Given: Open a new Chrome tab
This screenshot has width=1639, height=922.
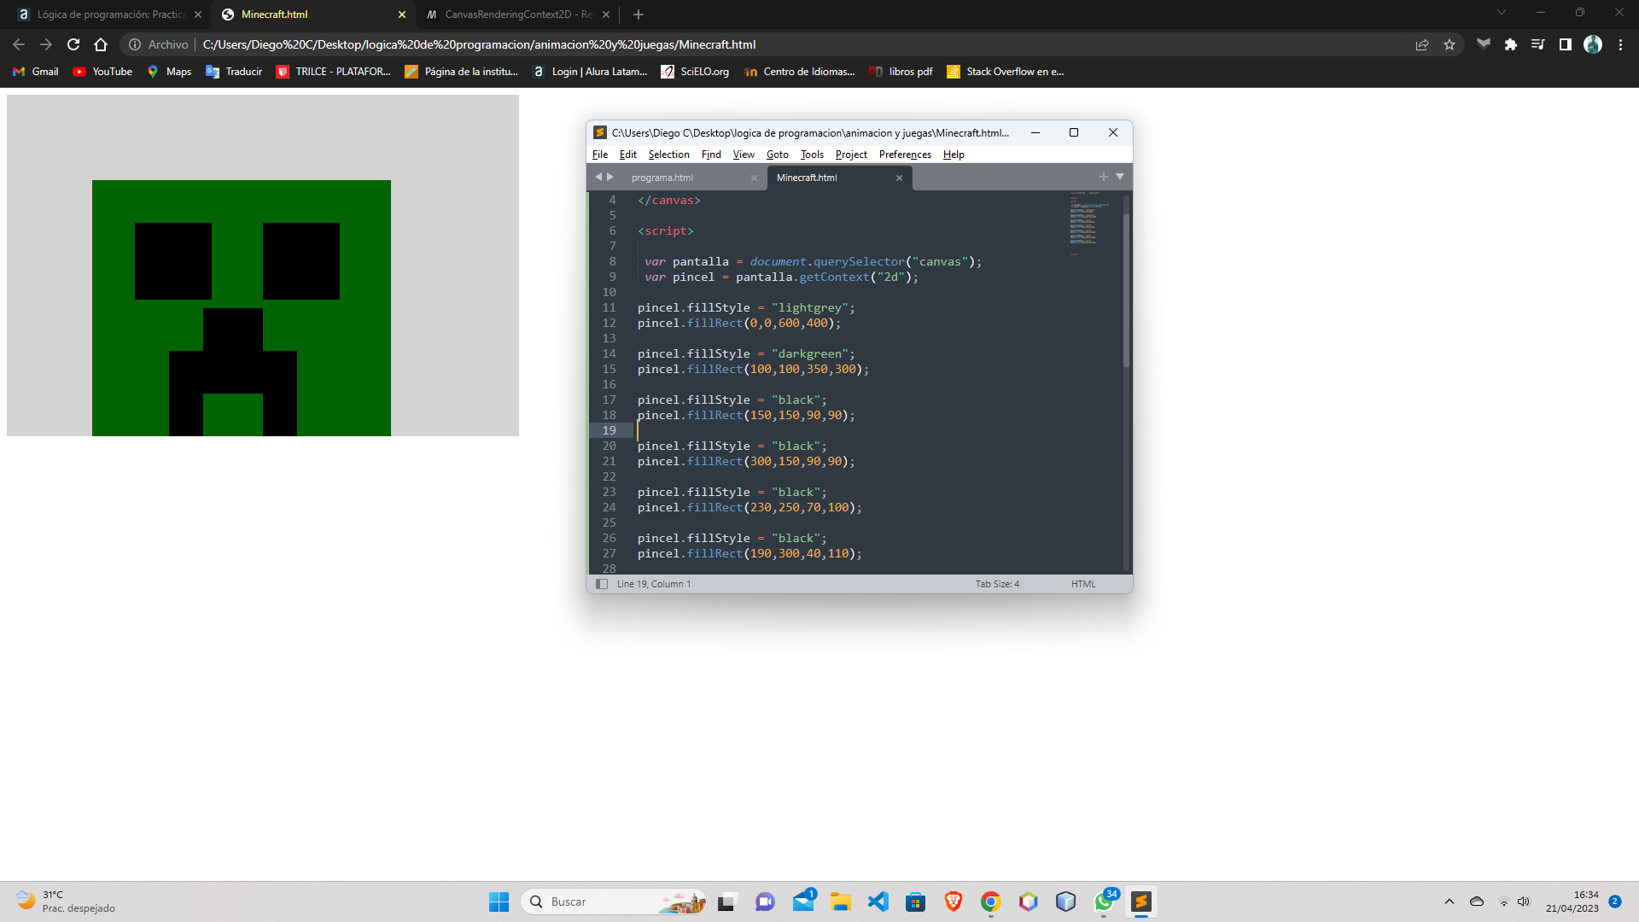Looking at the screenshot, I should point(639,15).
